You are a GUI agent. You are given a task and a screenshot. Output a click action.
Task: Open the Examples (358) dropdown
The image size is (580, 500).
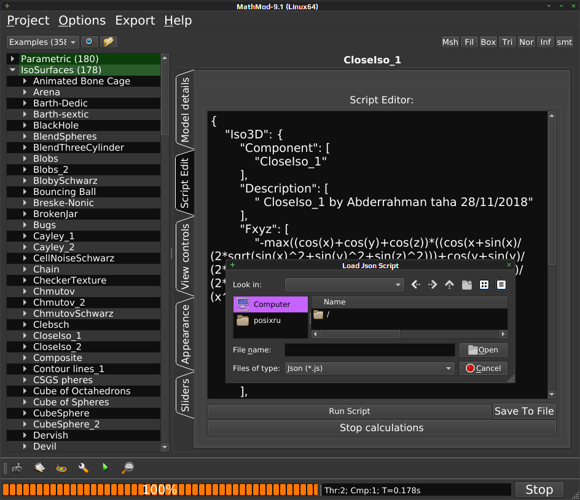[x=42, y=42]
